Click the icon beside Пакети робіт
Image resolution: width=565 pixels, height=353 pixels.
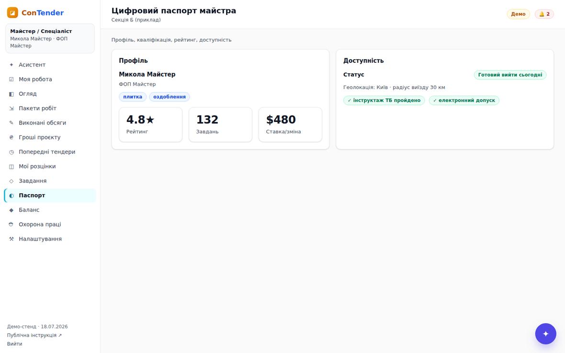(11, 108)
